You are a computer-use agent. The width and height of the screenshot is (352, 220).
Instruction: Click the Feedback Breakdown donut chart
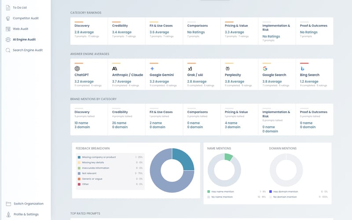tap(172, 170)
